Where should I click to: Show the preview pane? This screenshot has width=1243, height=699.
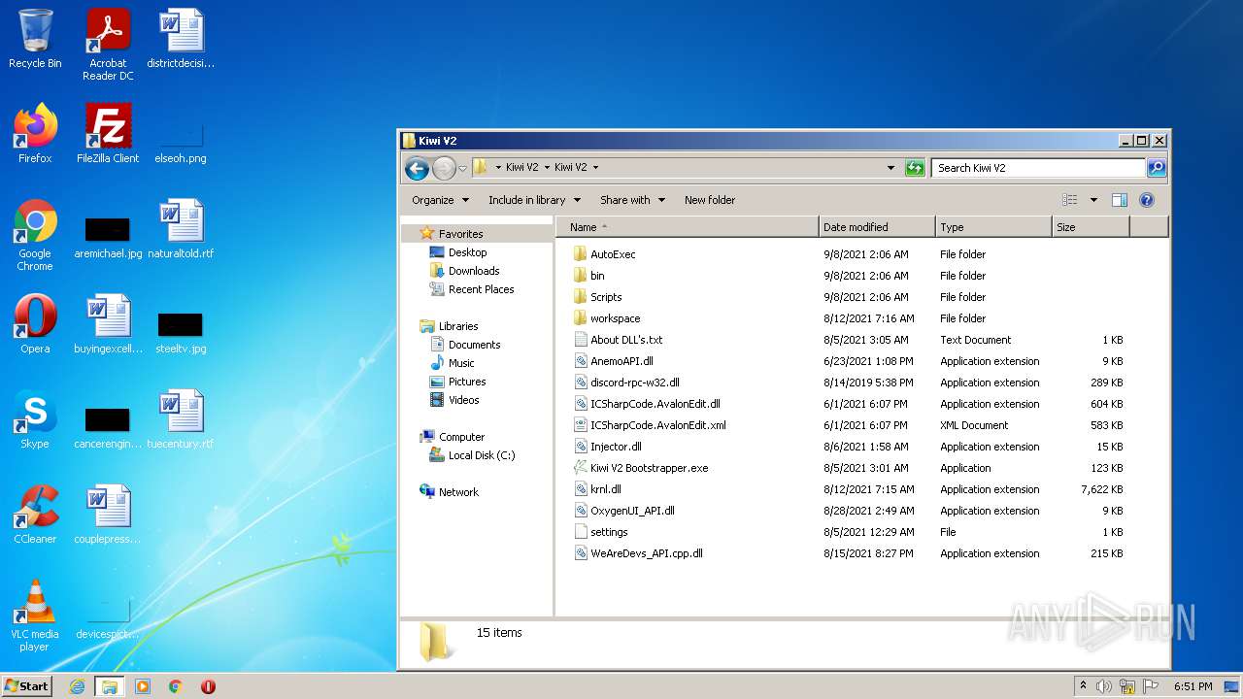[1119, 200]
